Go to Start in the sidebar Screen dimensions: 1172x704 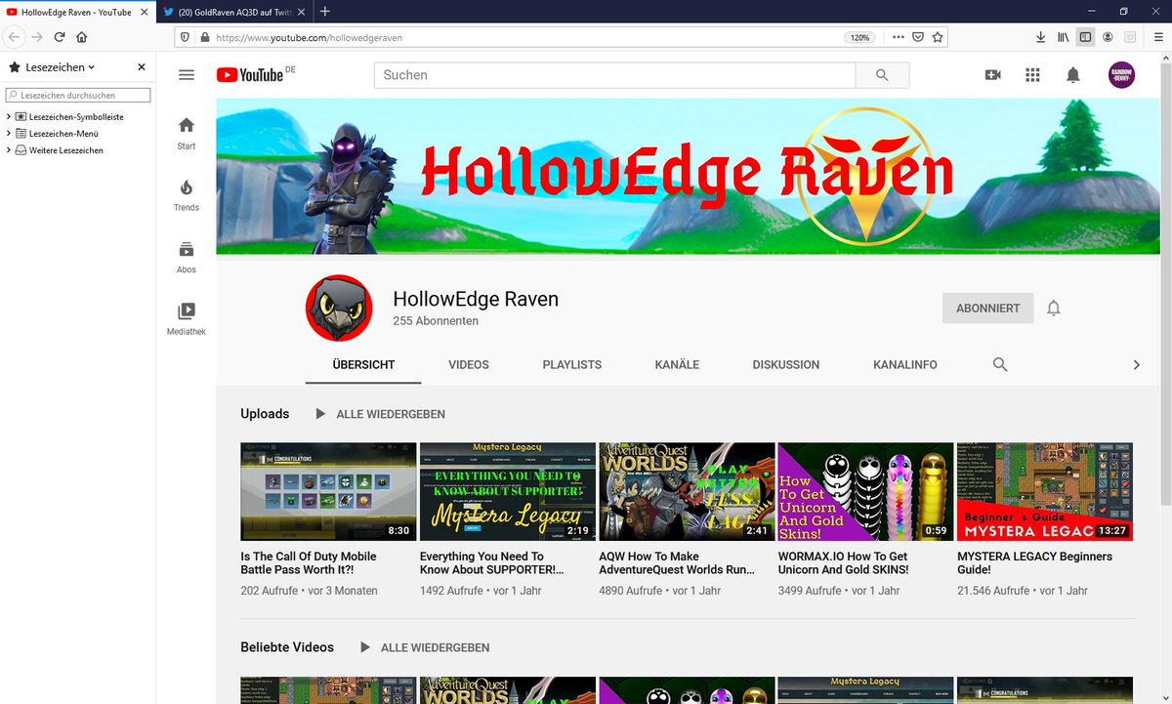[187, 134]
